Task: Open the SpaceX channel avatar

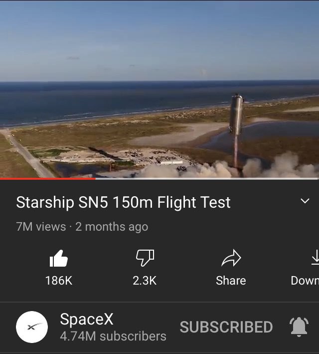Action: click(x=32, y=327)
